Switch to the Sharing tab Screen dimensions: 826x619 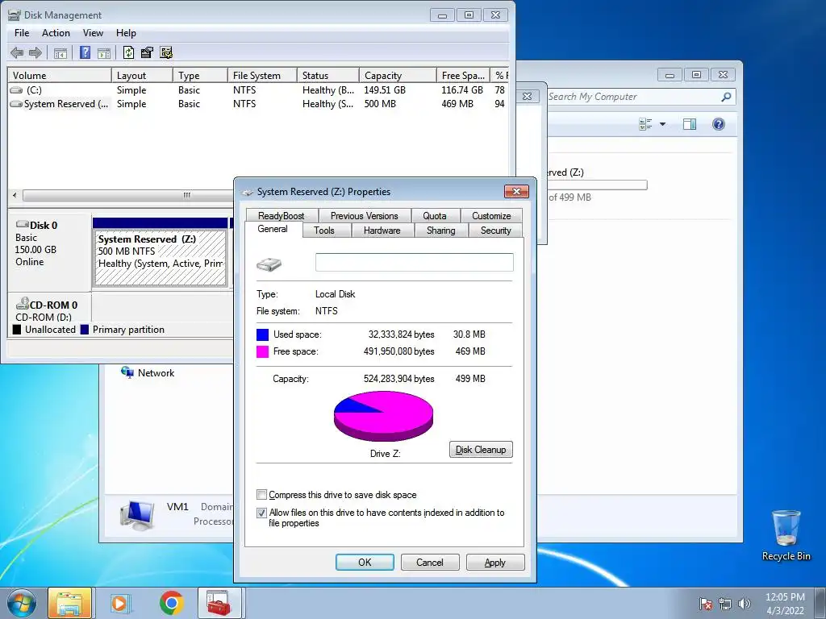pyautogui.click(x=441, y=231)
